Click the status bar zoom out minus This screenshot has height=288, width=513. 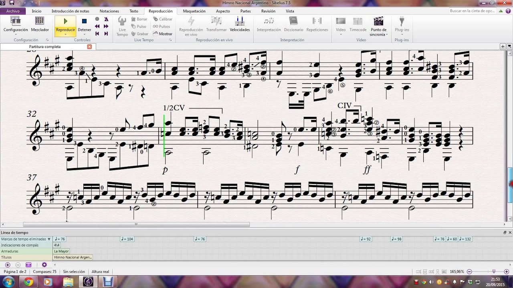tap(469, 272)
